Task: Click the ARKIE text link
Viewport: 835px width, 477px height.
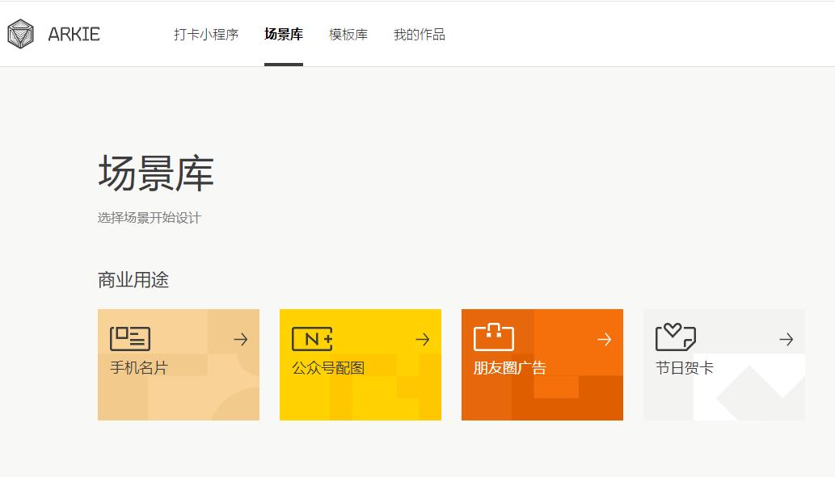Action: pyautogui.click(x=72, y=34)
